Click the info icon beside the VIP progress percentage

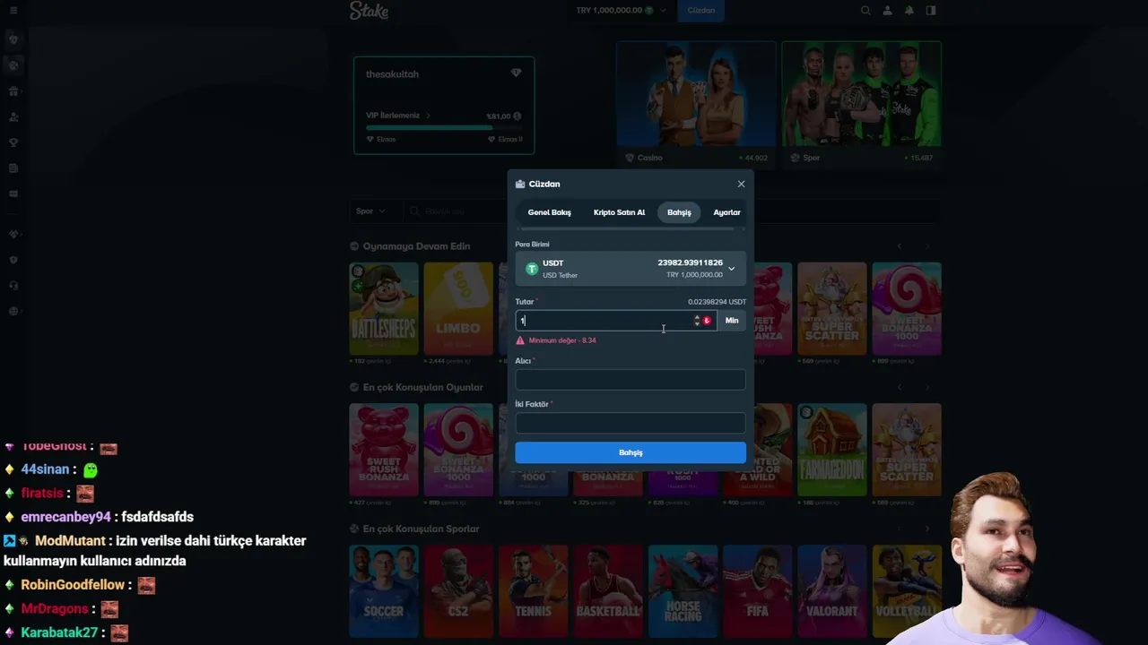click(x=517, y=116)
